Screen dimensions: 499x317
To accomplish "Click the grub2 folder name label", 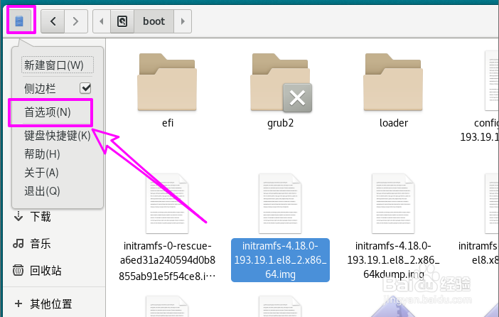I will click(x=280, y=123).
